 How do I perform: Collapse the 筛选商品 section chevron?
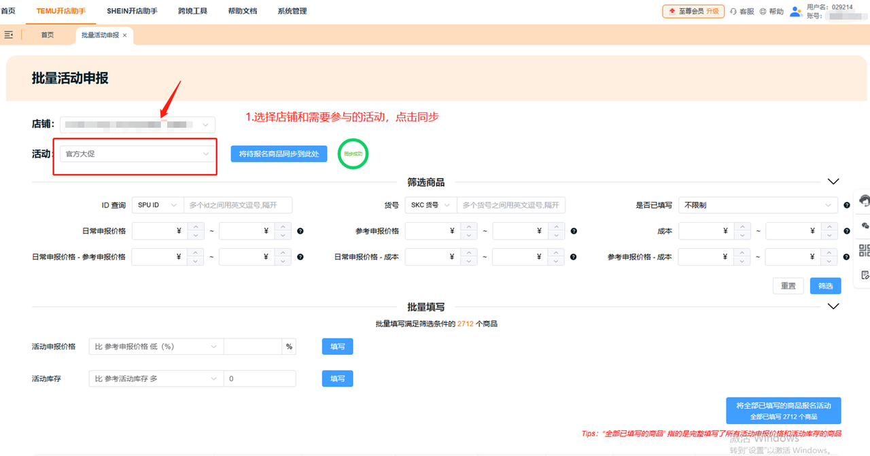[833, 181]
